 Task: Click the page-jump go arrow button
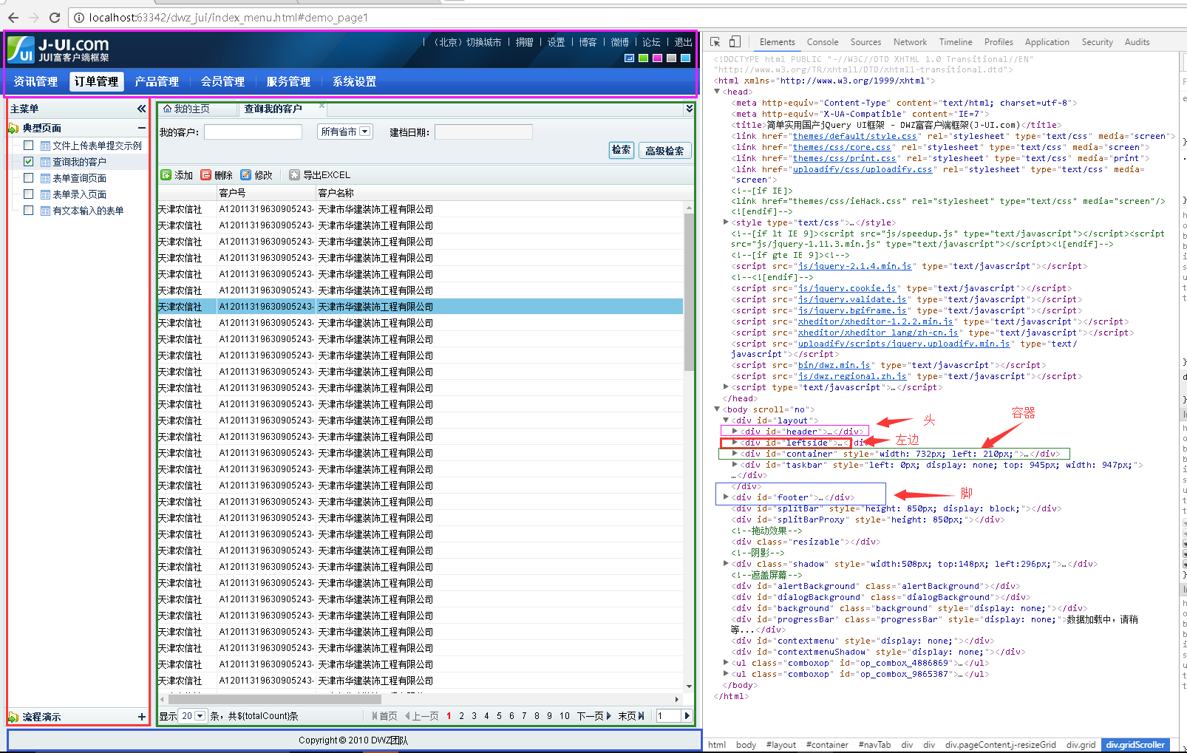(687, 715)
